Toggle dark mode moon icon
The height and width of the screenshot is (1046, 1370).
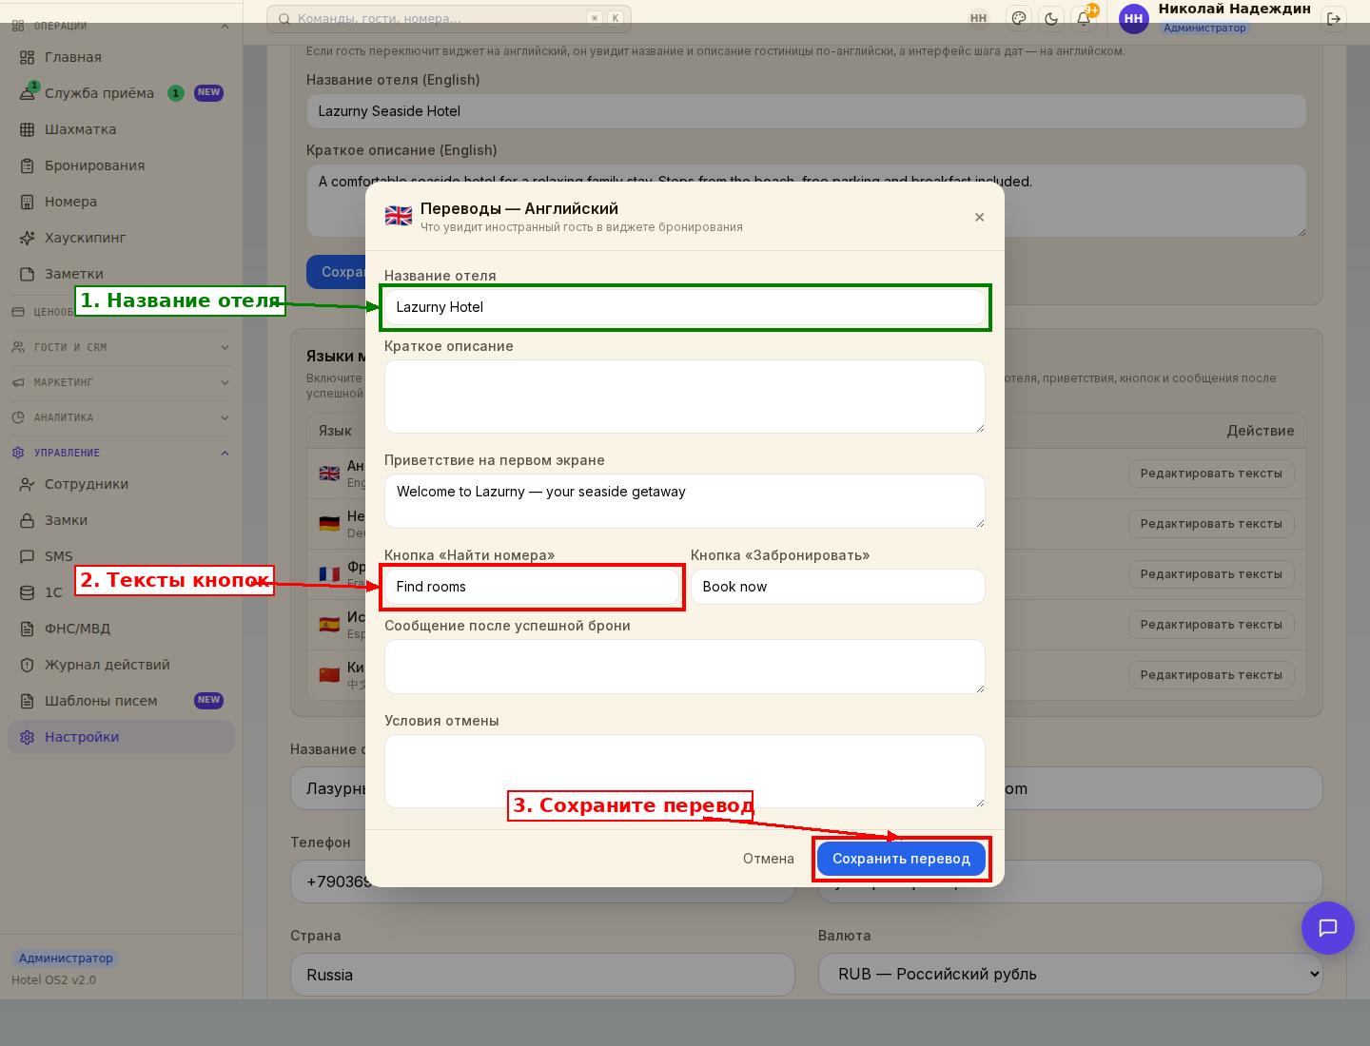click(1051, 18)
